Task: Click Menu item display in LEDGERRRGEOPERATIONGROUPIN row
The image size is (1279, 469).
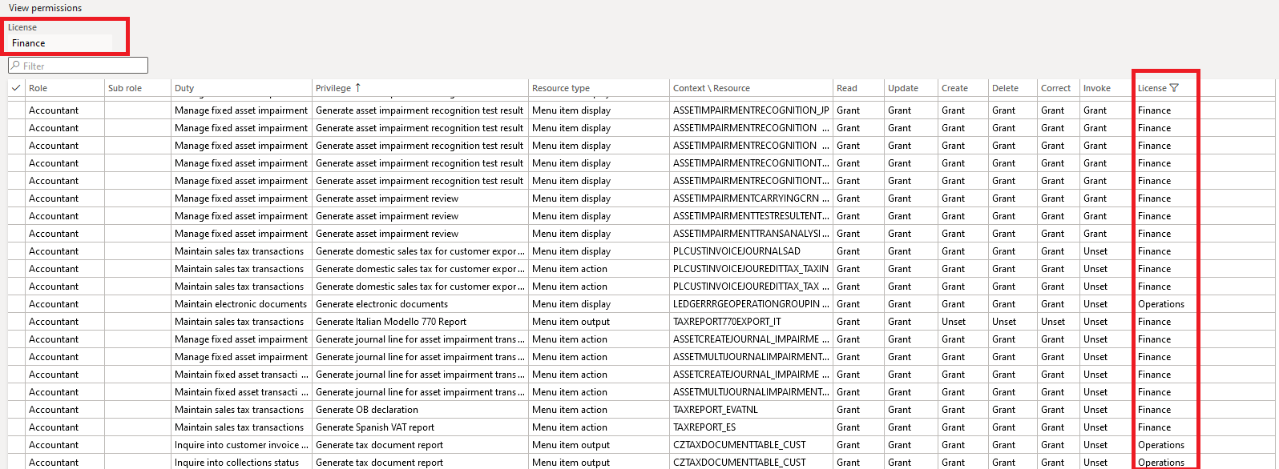Action: coord(571,304)
